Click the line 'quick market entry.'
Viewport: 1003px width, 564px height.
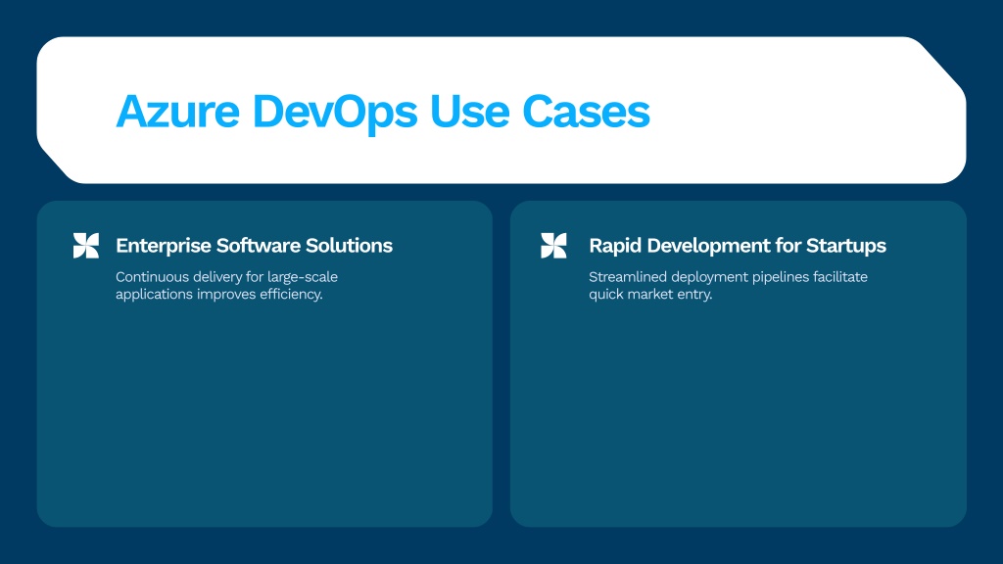point(650,295)
